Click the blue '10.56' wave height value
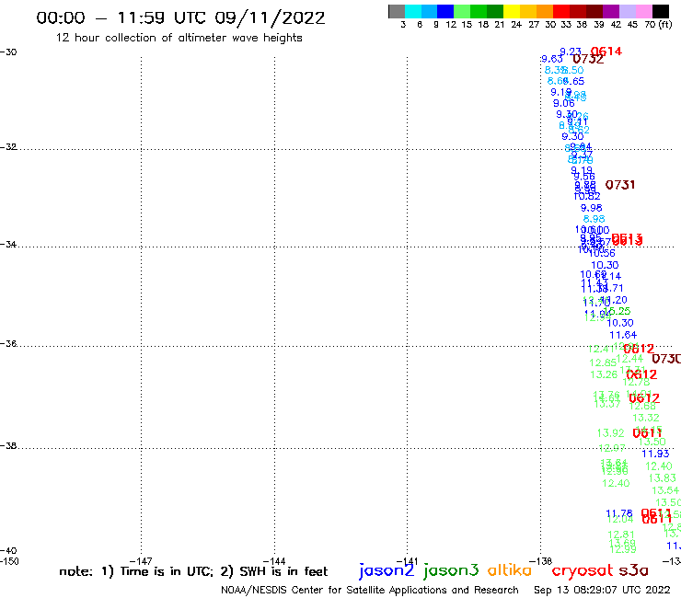The image size is (681, 598). (x=602, y=253)
